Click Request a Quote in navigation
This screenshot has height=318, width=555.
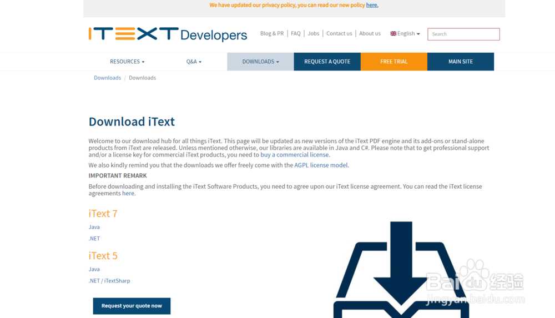[327, 62]
